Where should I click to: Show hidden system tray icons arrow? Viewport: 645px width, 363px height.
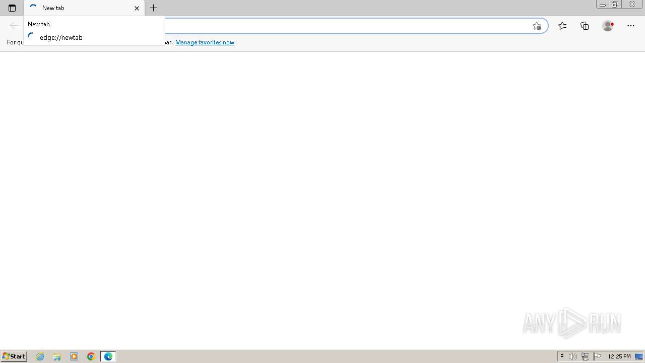pos(562,356)
